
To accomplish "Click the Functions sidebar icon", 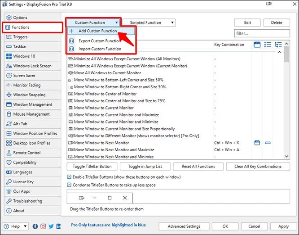I will pyautogui.click(x=8, y=27).
